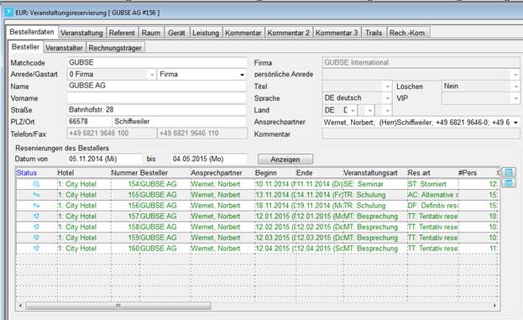The image size is (523, 320).
Task: Open the Bestellerdaten tab
Action: [32, 32]
